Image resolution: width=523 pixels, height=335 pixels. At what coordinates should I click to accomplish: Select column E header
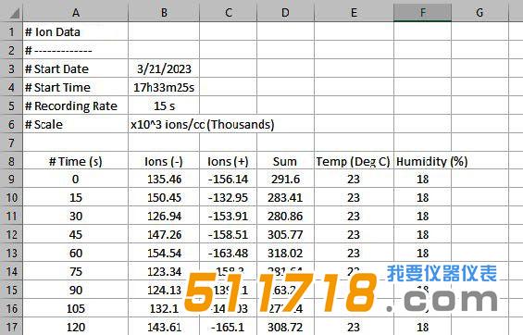(354, 13)
